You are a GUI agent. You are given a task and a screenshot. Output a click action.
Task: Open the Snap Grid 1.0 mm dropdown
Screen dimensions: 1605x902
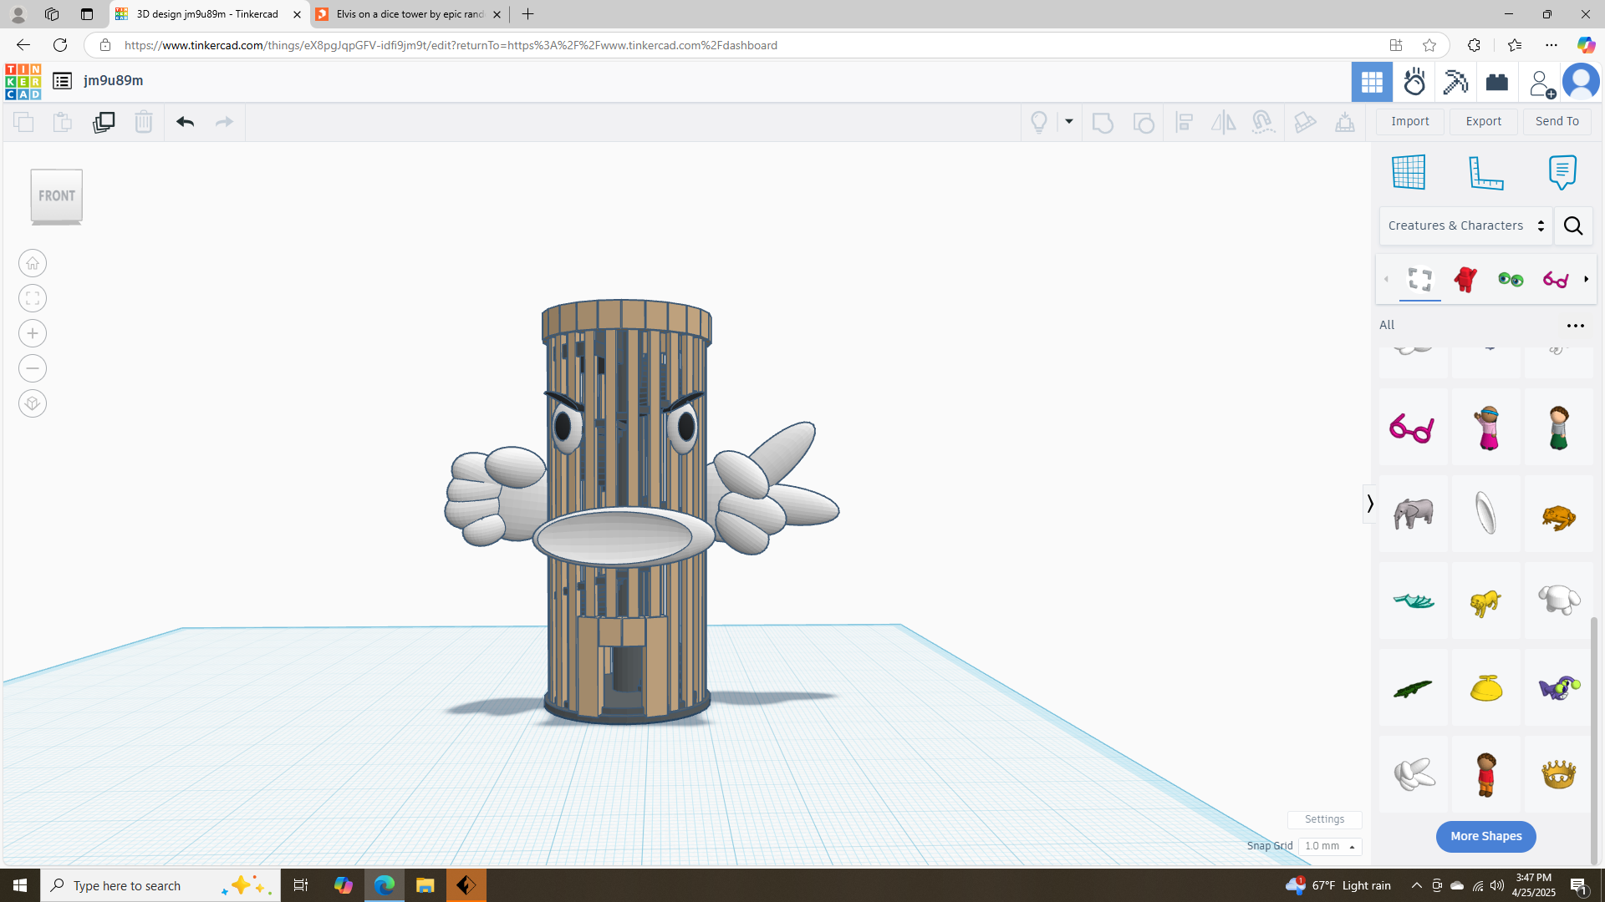tap(1330, 846)
